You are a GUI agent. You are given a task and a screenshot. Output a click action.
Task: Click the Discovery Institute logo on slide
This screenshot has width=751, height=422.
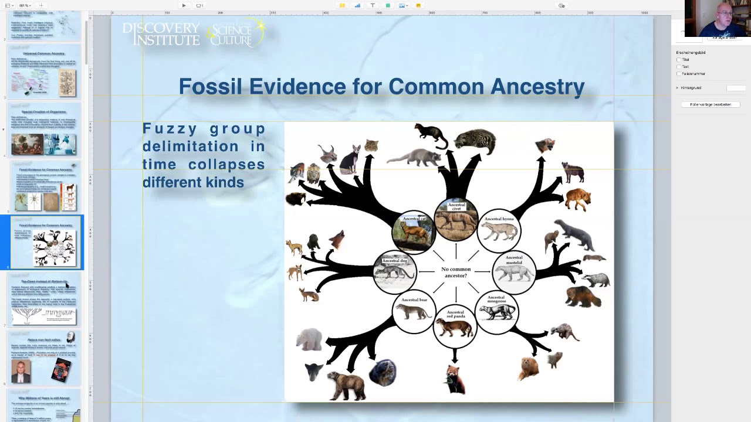(161, 34)
